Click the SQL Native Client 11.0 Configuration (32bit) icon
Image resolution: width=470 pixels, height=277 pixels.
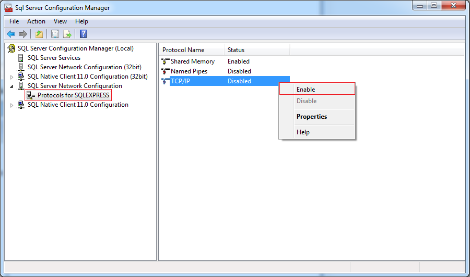21,77
